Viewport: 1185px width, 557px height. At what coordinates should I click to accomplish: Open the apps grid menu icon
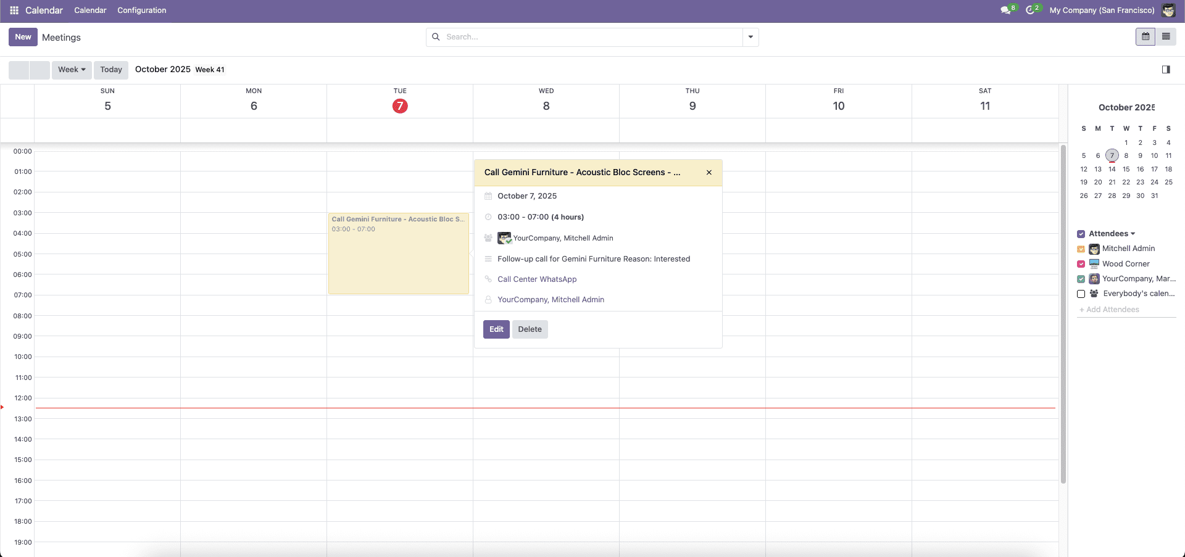[x=14, y=10]
